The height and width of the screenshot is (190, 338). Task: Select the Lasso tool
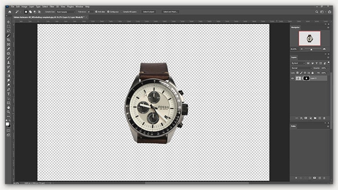point(8,31)
